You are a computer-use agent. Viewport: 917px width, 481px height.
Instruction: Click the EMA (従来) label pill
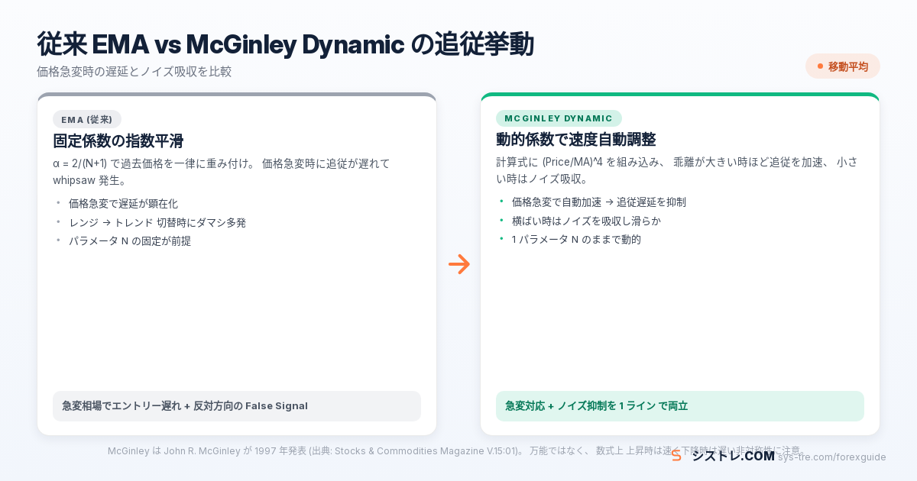(x=87, y=119)
